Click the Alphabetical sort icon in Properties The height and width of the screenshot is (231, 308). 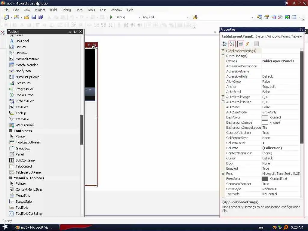(232, 44)
